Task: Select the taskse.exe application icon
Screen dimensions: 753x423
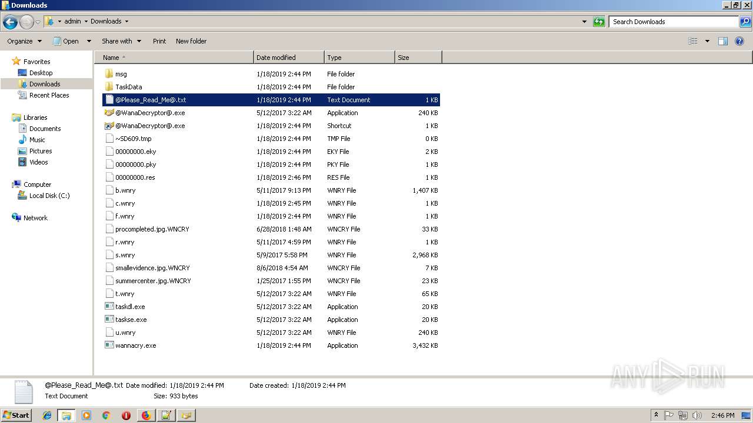Action: click(109, 320)
